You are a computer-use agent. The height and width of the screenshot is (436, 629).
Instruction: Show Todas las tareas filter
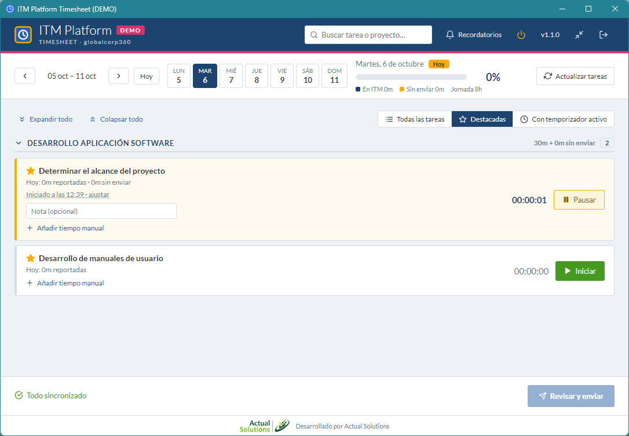pyautogui.click(x=415, y=119)
